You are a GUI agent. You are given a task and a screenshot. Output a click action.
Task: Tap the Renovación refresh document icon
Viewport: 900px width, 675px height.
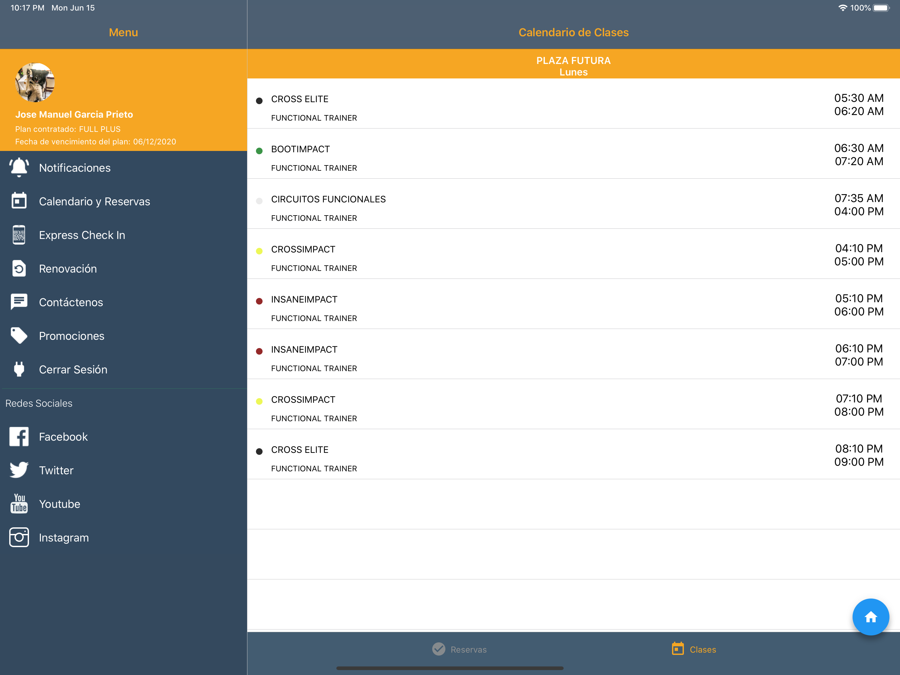(19, 269)
